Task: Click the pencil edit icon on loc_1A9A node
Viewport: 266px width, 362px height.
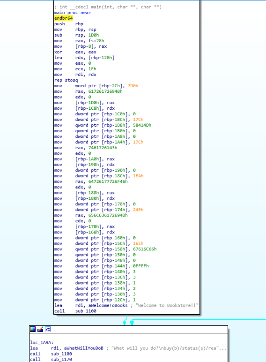Action: [40, 329]
